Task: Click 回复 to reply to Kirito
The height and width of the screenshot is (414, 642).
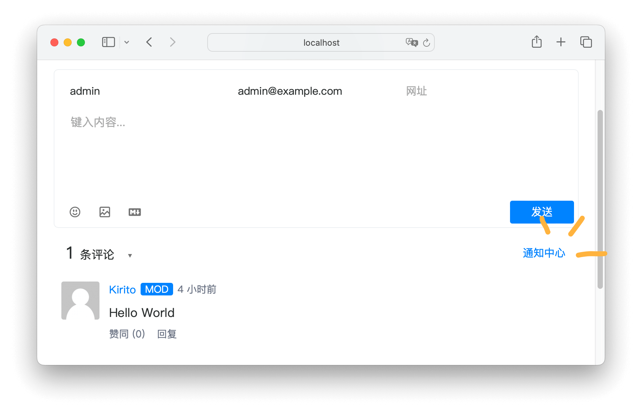Action: pyautogui.click(x=167, y=334)
